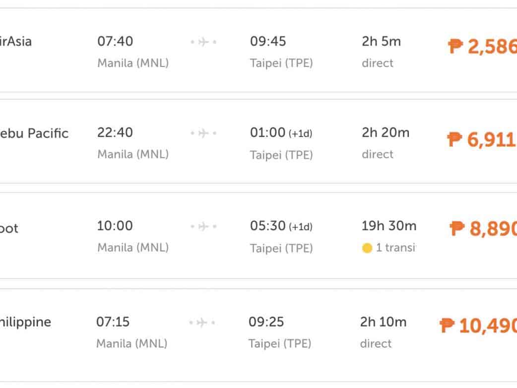The image size is (517, 388).
Task: Choose the ₱10,490 Philippine Airlines fare
Action: click(478, 326)
